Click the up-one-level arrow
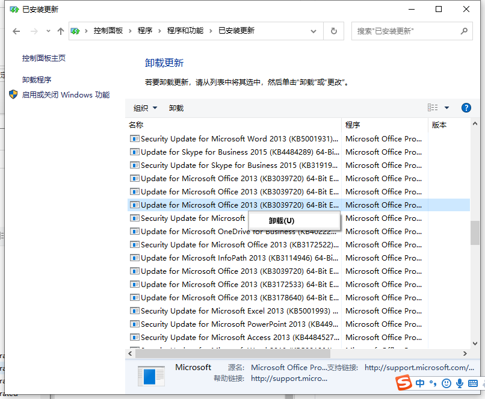The height and width of the screenshot is (399, 485). 61,31
